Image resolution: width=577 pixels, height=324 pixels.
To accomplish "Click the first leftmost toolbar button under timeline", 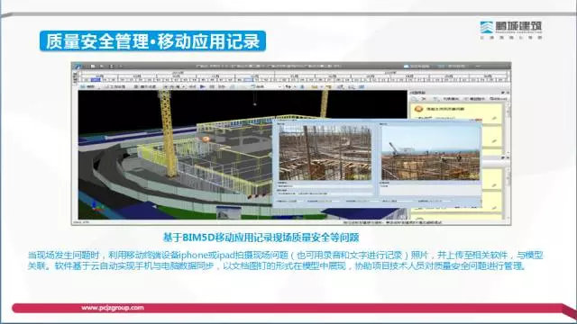I will coord(87,87).
